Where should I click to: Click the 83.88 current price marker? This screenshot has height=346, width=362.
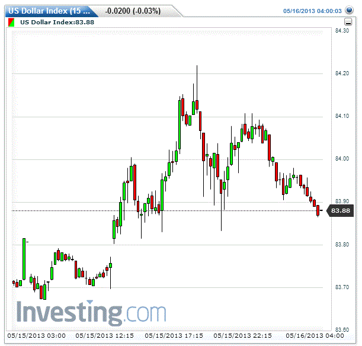click(340, 211)
